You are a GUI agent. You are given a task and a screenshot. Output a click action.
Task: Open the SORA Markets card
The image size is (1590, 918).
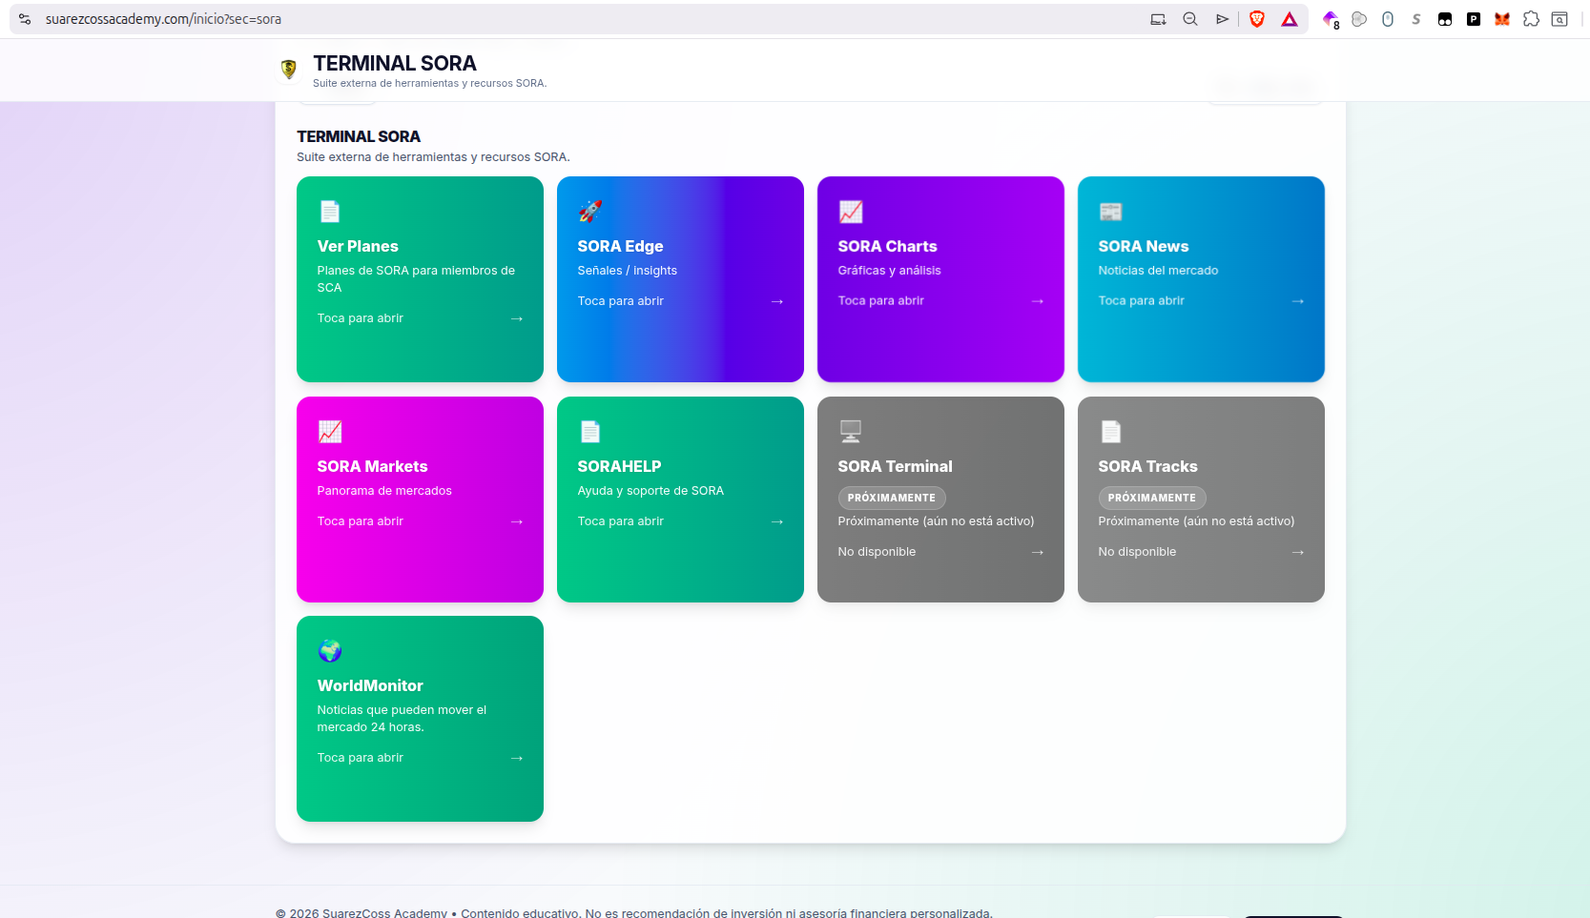420,499
